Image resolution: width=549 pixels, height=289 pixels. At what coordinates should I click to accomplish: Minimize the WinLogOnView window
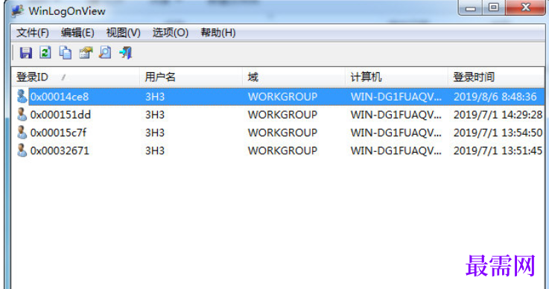pyautogui.click(x=471, y=7)
